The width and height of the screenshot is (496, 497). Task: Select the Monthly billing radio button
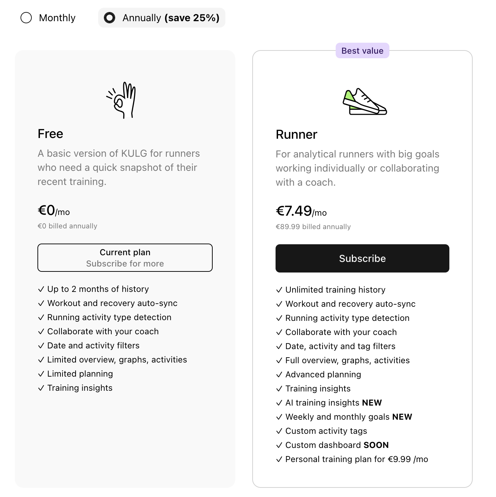26,18
